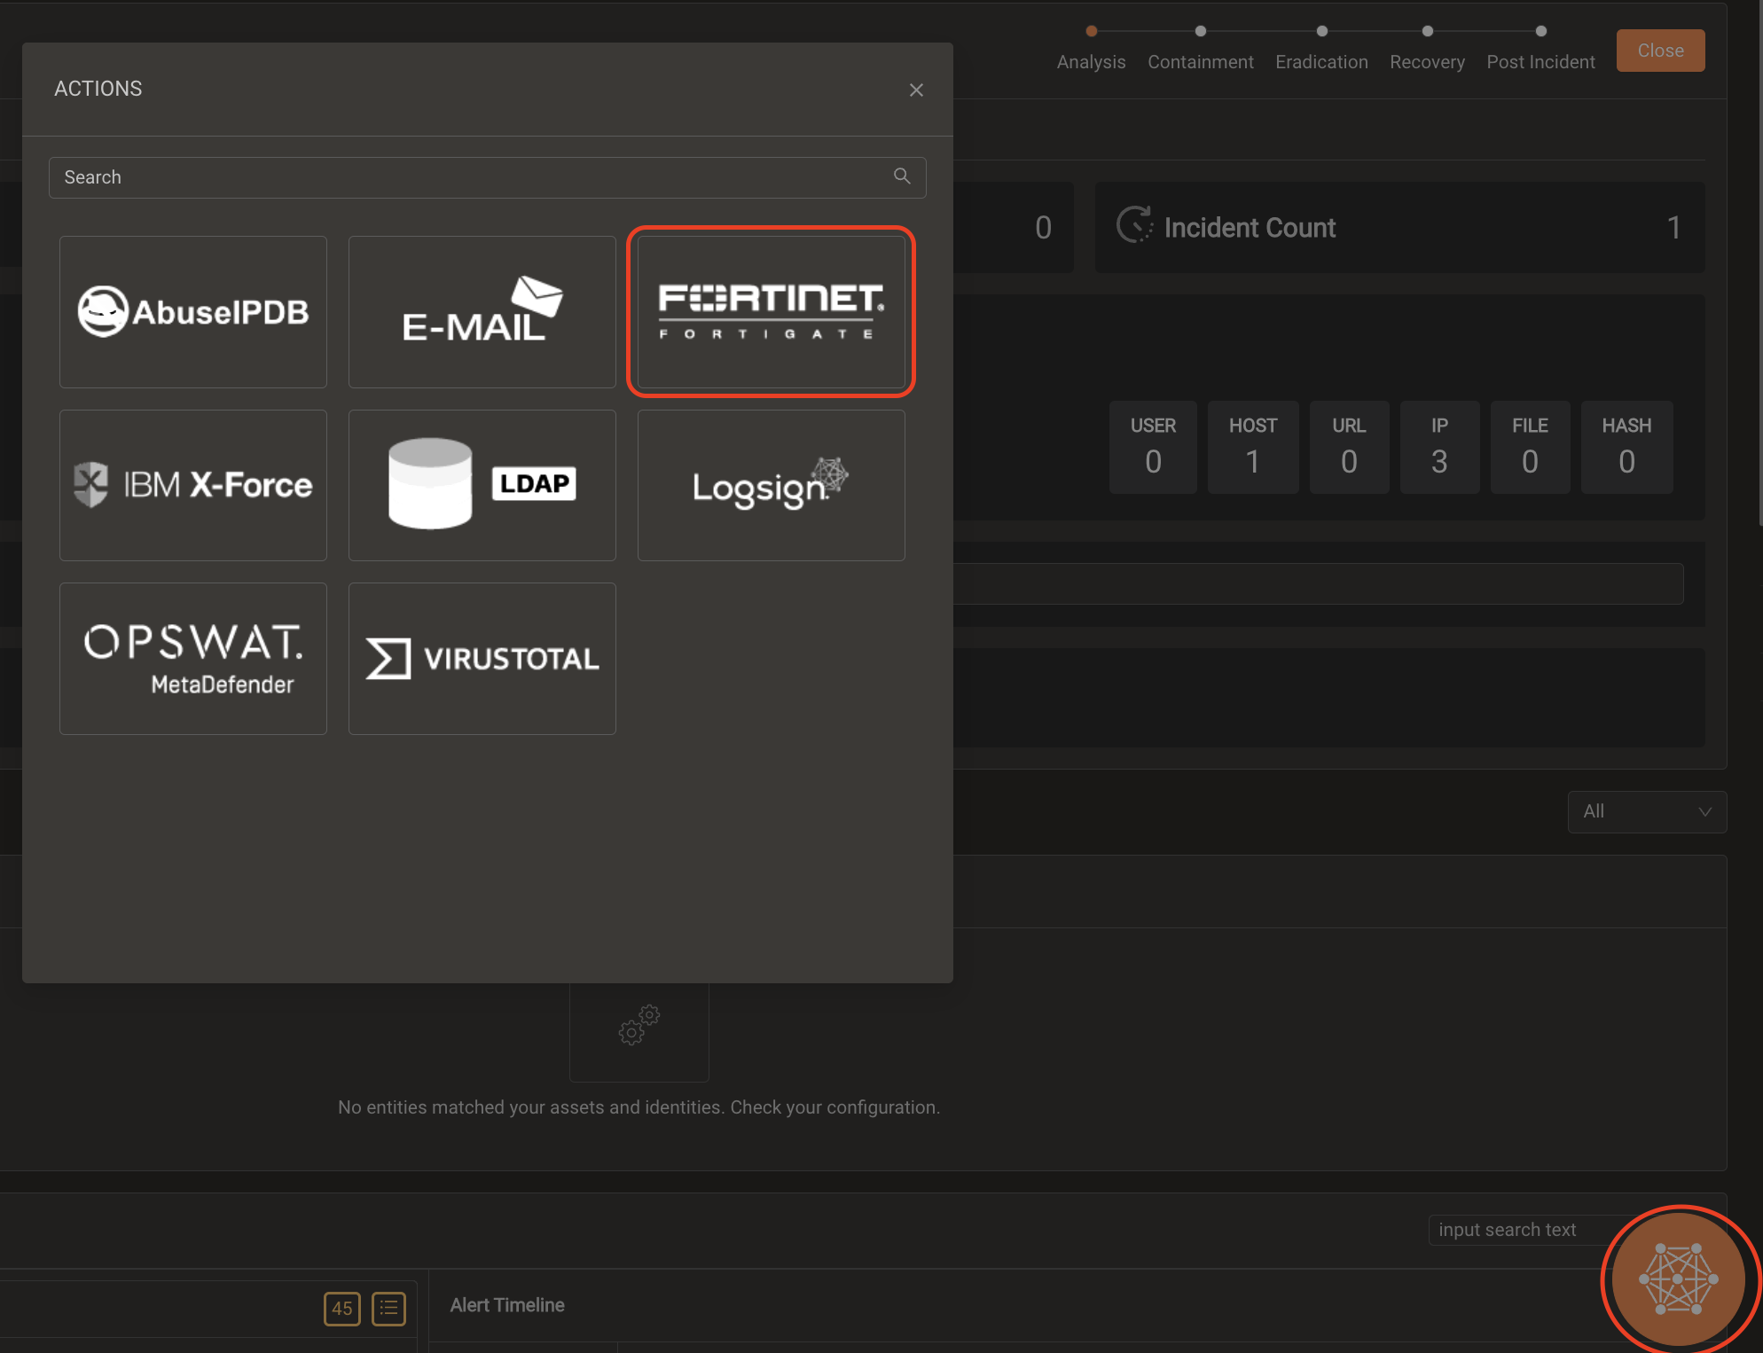Toggle the list view icon beside 45

pos(388,1308)
